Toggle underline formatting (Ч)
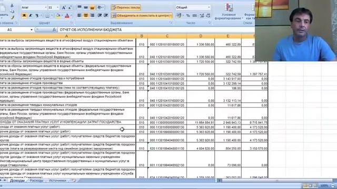 pos(37,15)
